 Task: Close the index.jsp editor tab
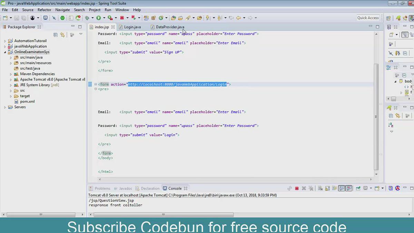click(x=113, y=27)
